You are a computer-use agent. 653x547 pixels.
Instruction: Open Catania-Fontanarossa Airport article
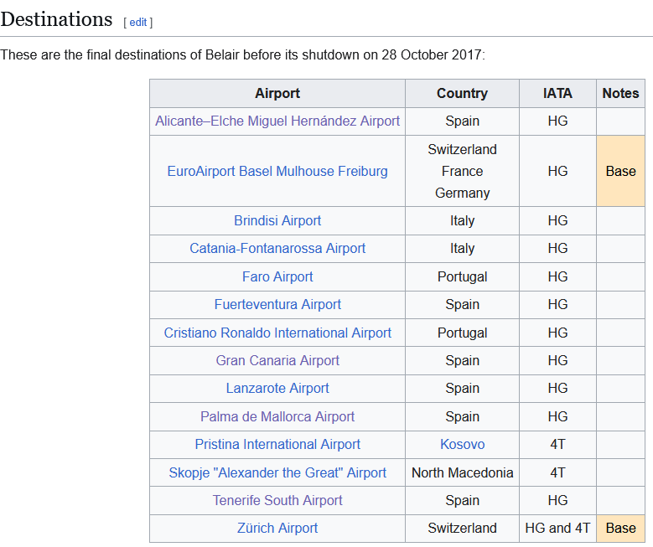[x=277, y=248]
